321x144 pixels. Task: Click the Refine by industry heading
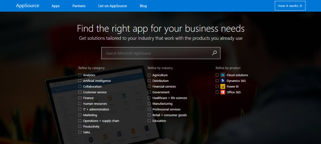tap(160, 68)
